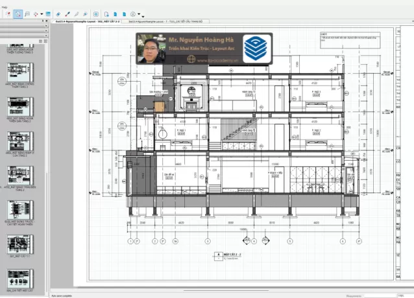Viewport: 414px width, 298px height.
Task: Open the CỬA TẦNG 2 page thumbnail
Action: (20, 141)
